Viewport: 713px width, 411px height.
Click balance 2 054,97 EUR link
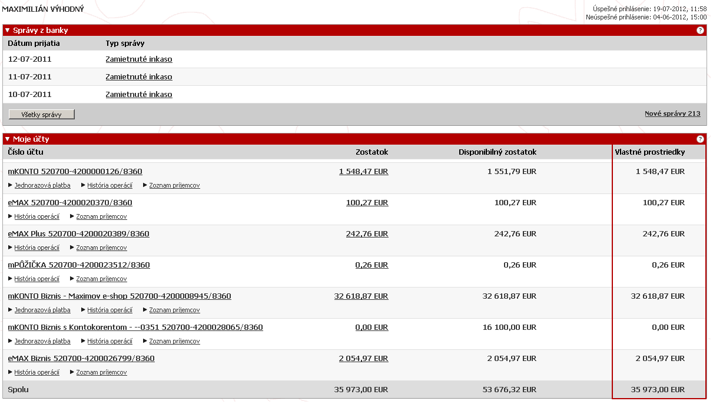tap(363, 359)
